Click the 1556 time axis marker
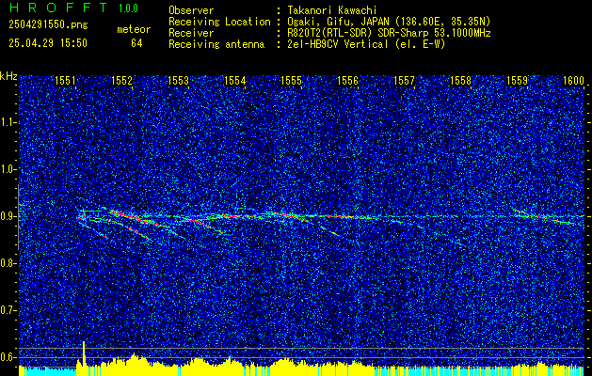Screen dimensions: 592x376 (347, 80)
